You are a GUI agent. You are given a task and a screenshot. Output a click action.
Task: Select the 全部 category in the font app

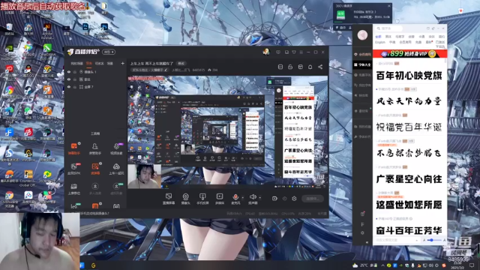click(378, 37)
